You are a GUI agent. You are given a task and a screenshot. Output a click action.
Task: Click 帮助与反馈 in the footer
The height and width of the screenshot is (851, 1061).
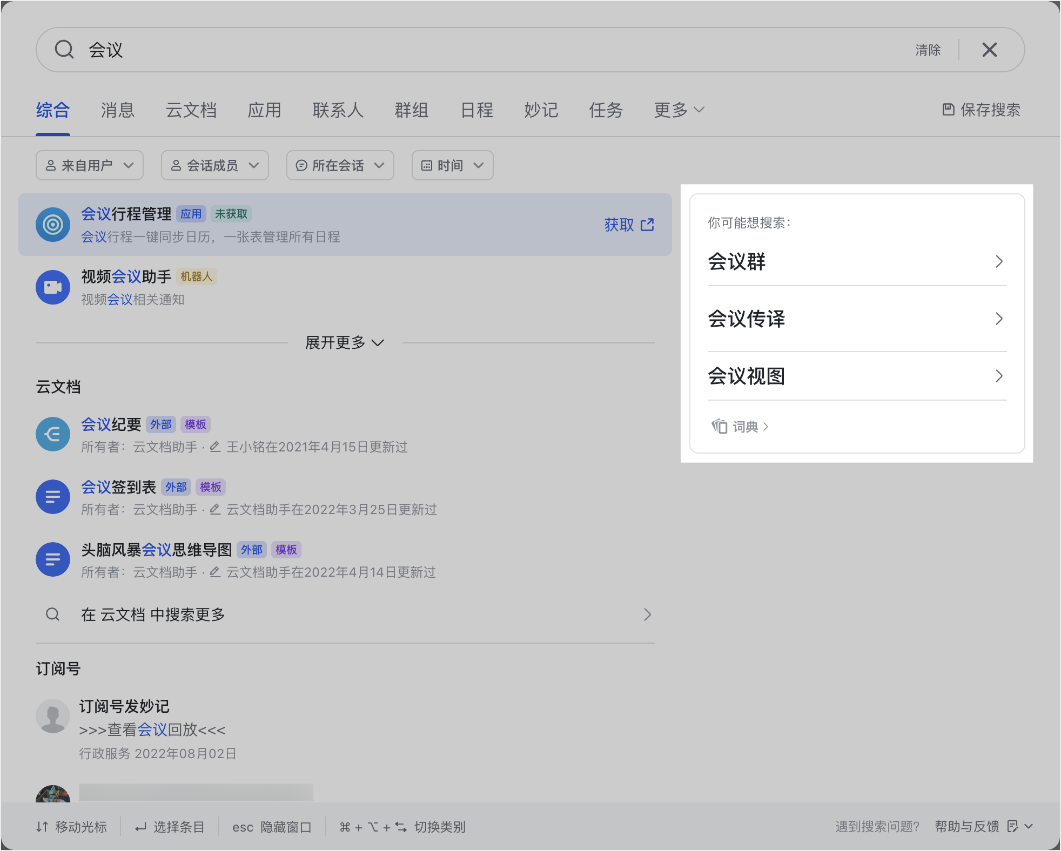[967, 826]
